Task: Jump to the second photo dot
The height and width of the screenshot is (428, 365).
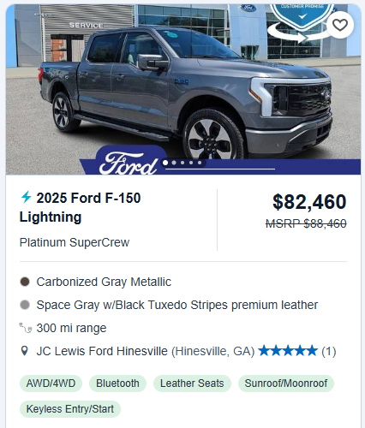Action: [x=174, y=163]
